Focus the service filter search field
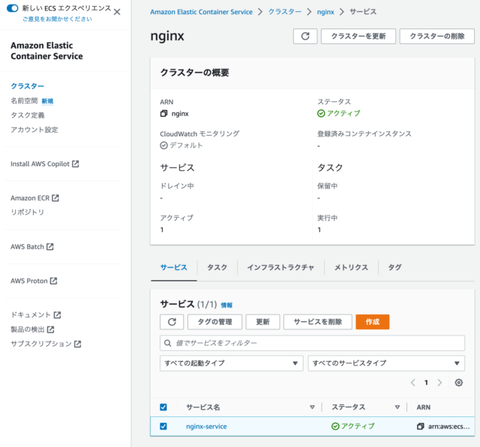Screen dimensions: 480x447 pos(312,343)
